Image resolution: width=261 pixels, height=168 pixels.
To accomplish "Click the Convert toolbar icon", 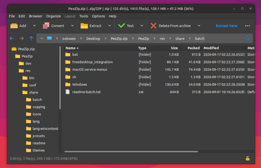I will (x=46, y=26).
